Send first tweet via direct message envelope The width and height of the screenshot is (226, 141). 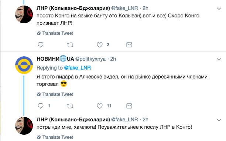click(x=129, y=45)
